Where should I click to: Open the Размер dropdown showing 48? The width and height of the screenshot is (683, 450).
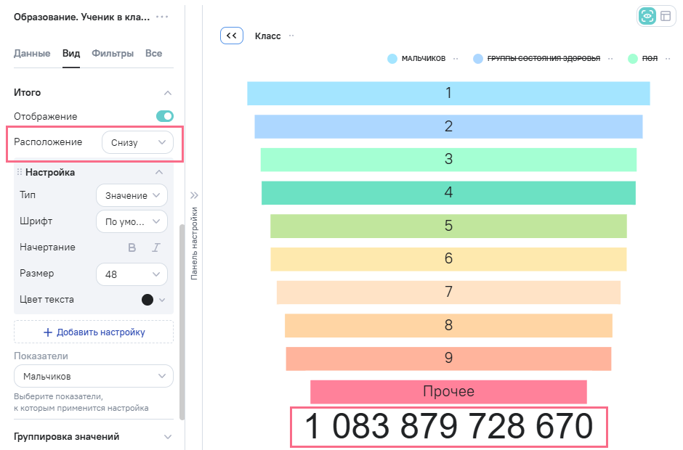coord(132,274)
